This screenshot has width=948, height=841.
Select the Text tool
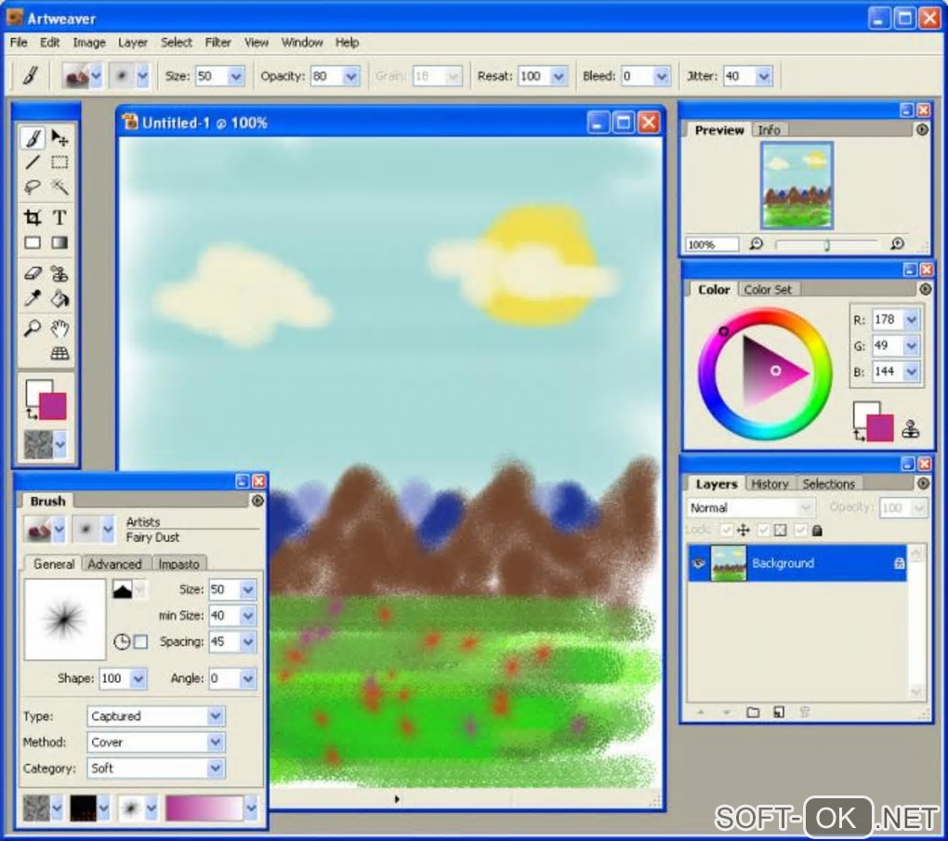[x=59, y=217]
